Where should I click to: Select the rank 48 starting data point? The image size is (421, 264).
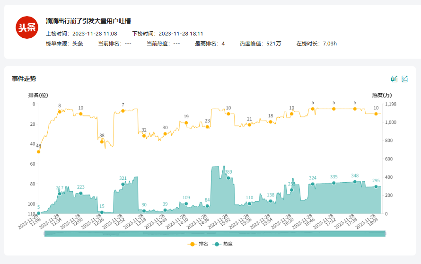(38, 152)
